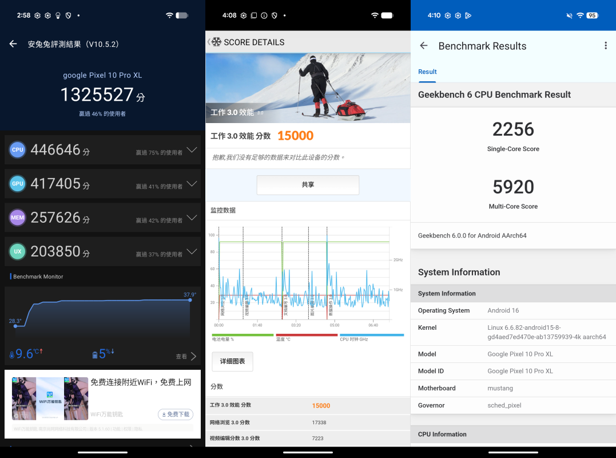Open the 查看 benchmark monitor details
616x458 pixels.
point(186,356)
